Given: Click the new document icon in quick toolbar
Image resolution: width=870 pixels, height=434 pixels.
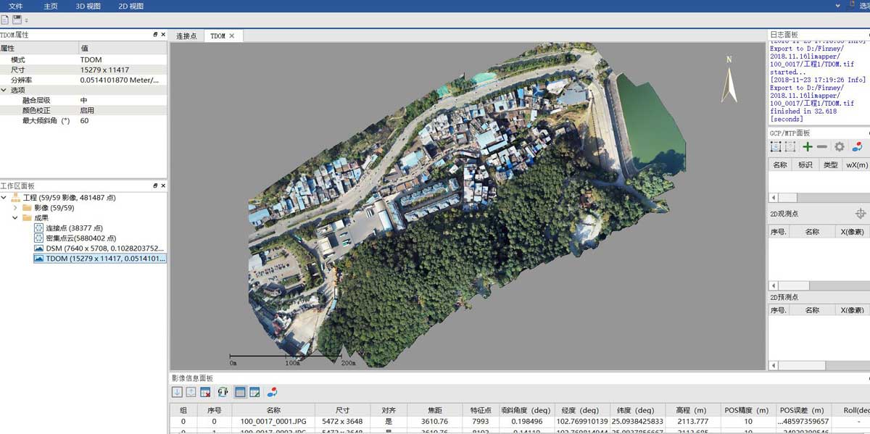Looking at the screenshot, I should click(5, 20).
